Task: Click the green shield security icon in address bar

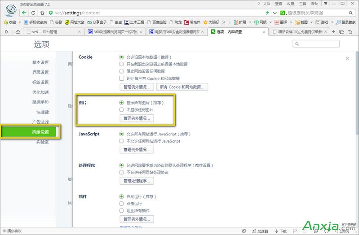Action: tap(51, 13)
